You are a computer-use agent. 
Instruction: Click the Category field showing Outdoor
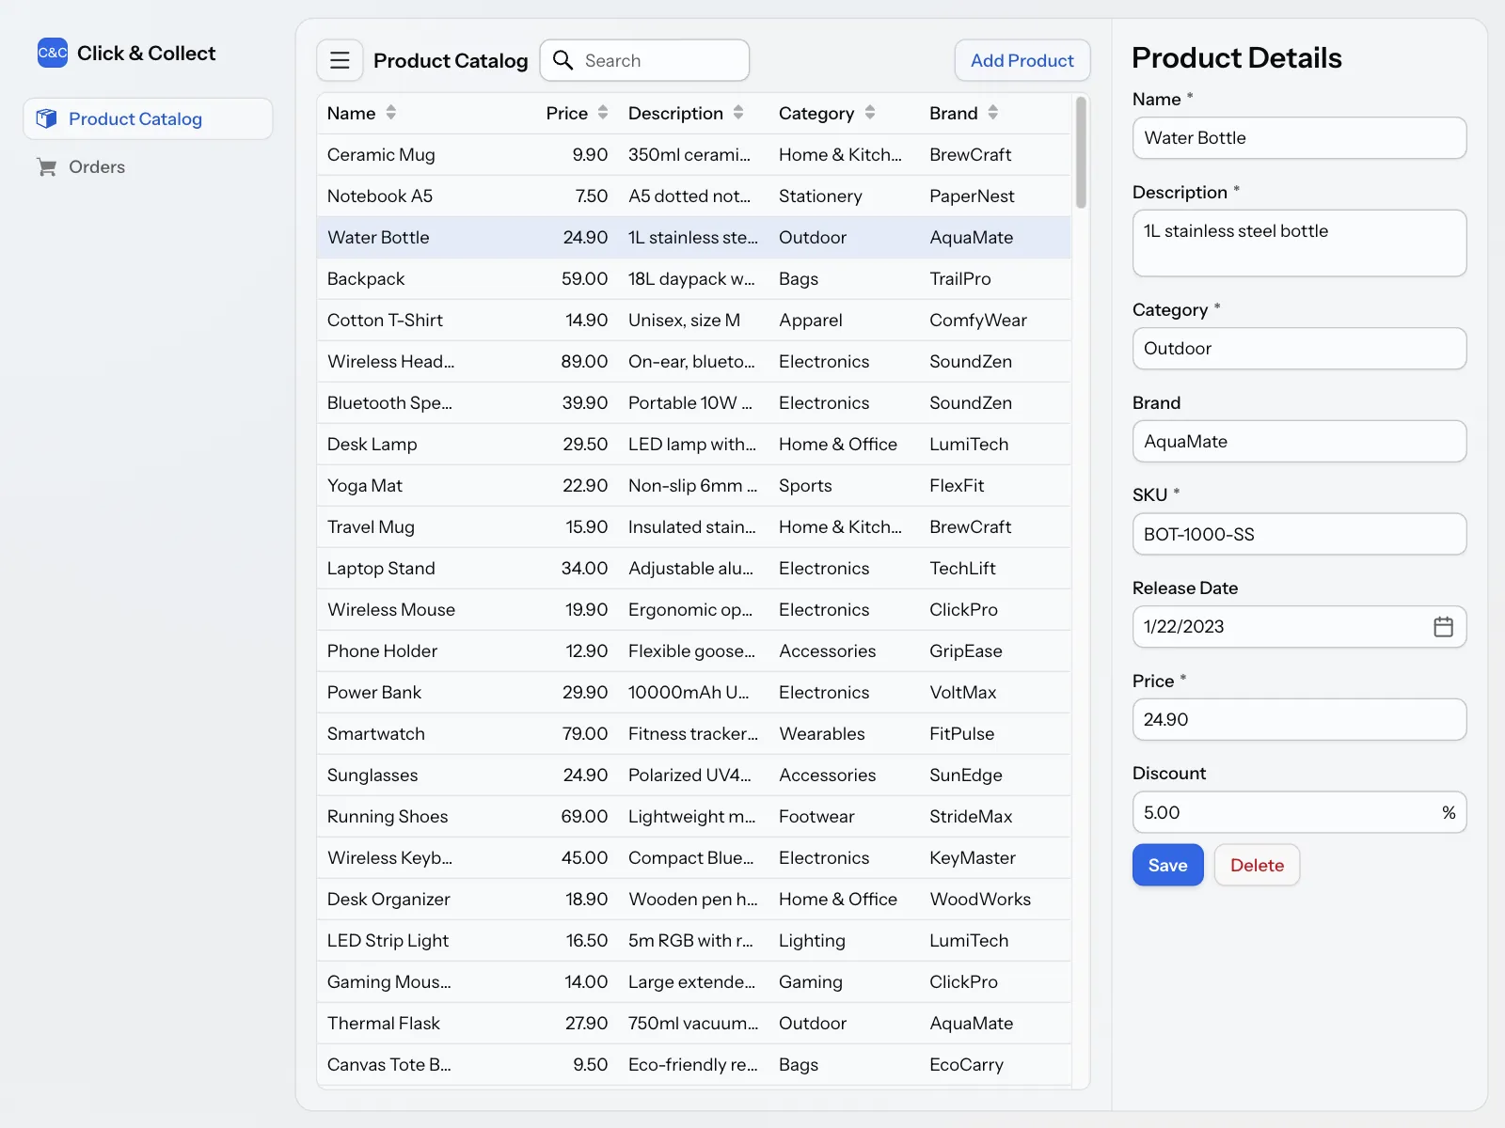point(1299,349)
